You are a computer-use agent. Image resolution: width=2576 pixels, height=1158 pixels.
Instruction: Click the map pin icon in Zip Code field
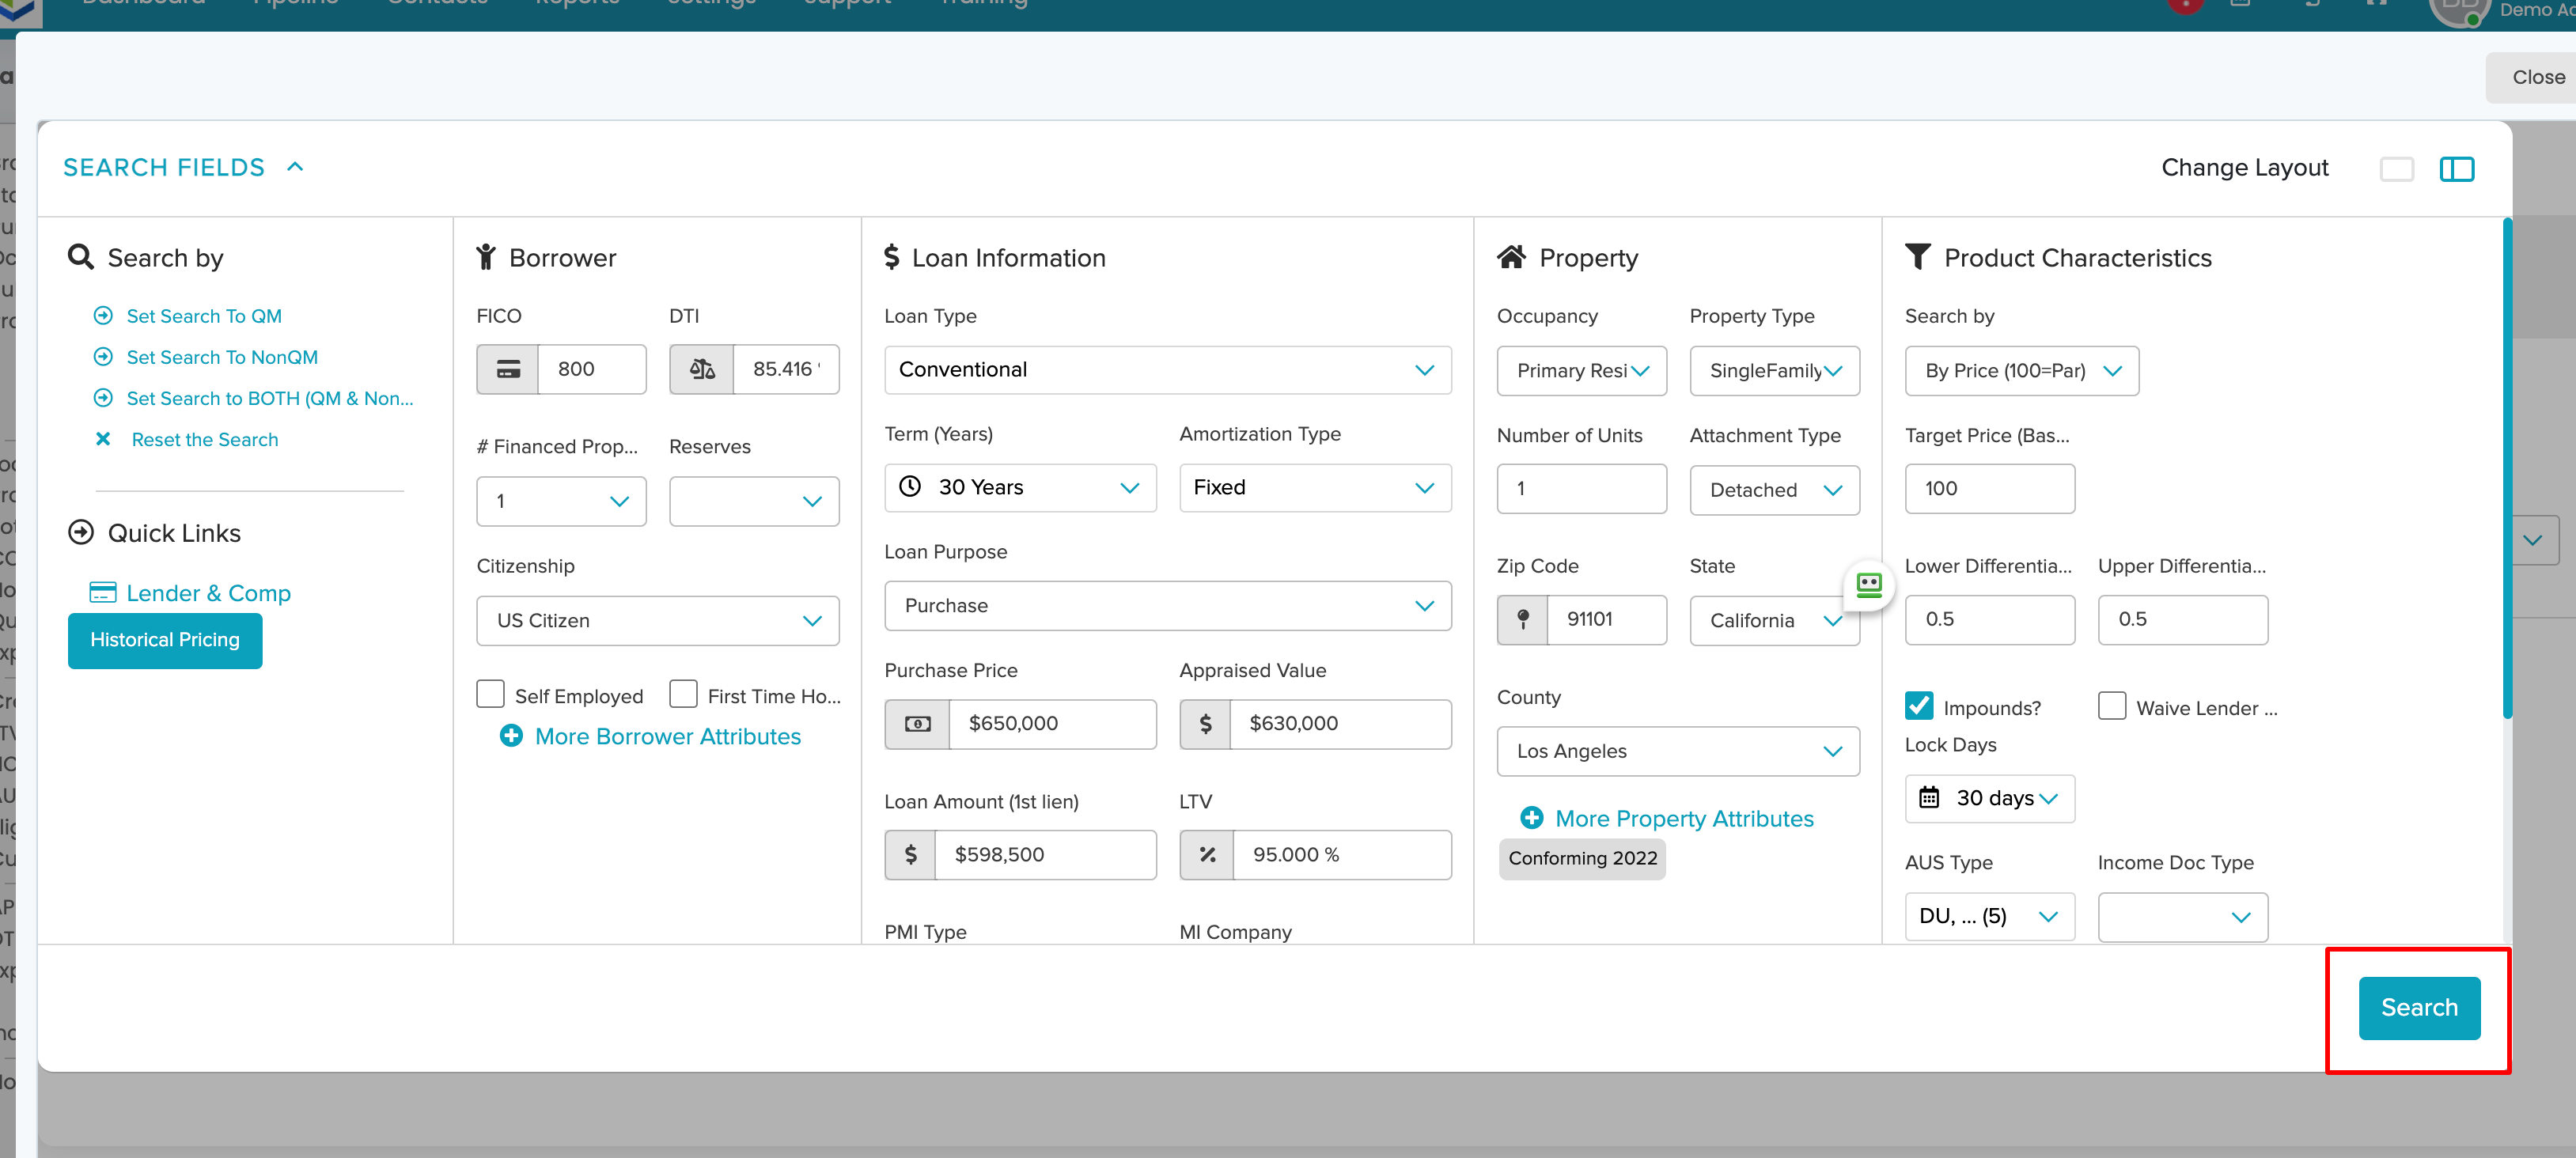pyautogui.click(x=1523, y=620)
